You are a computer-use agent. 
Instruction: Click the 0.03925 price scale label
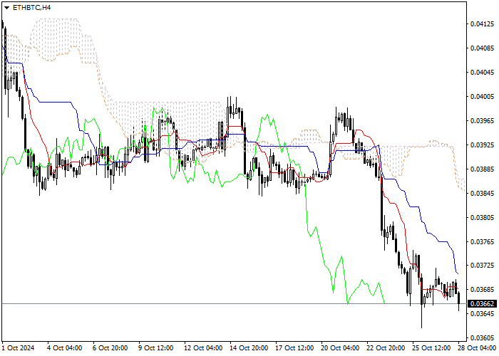point(483,145)
